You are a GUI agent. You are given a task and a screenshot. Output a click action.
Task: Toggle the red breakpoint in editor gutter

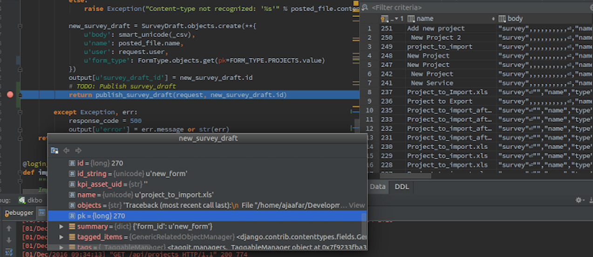point(10,95)
